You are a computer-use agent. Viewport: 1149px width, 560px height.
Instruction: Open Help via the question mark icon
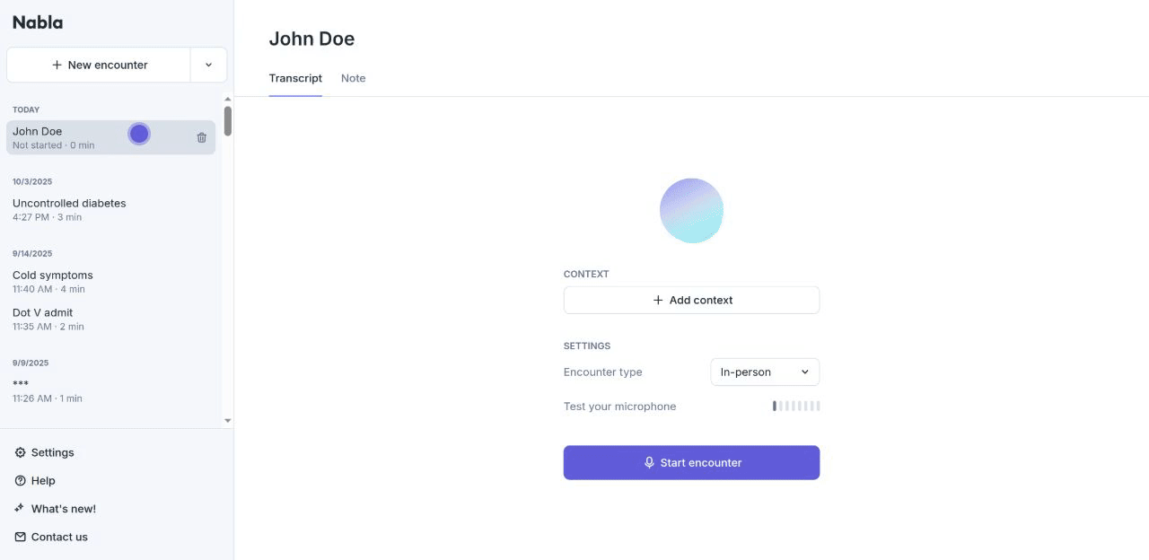(21, 481)
